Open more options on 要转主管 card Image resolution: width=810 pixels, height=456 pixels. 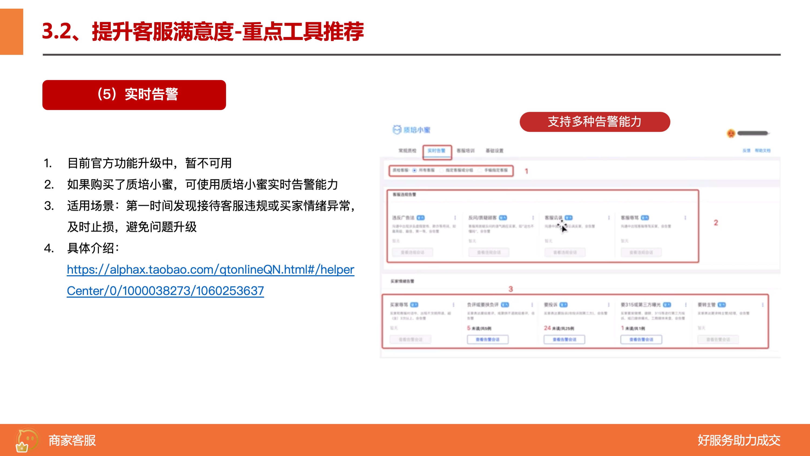coord(762,305)
